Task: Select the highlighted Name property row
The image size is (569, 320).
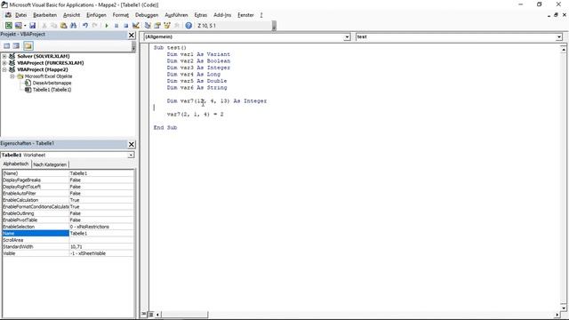Action: click(x=68, y=233)
